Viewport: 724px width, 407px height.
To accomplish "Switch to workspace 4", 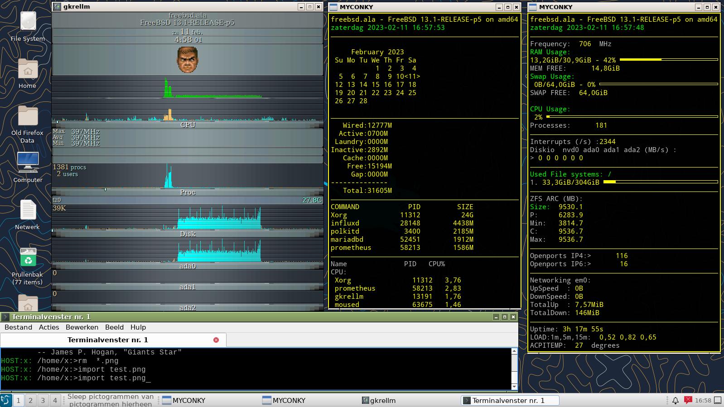I will point(55,400).
